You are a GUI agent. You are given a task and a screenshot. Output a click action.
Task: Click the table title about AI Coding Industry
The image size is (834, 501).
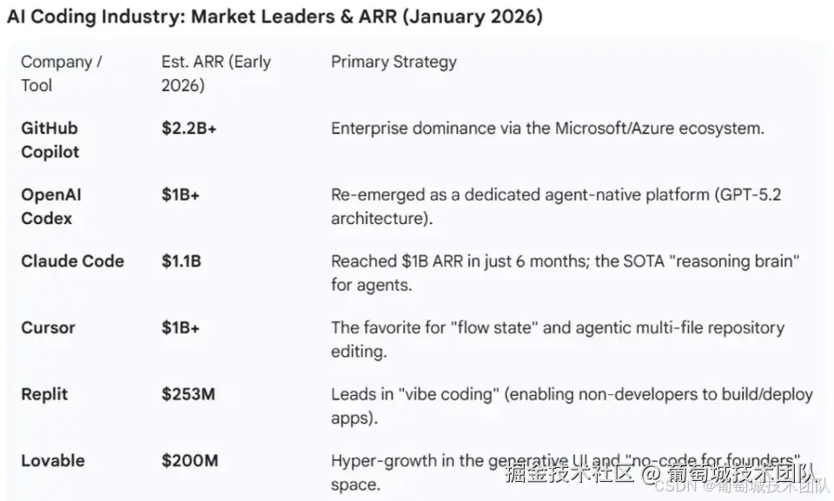tap(275, 16)
